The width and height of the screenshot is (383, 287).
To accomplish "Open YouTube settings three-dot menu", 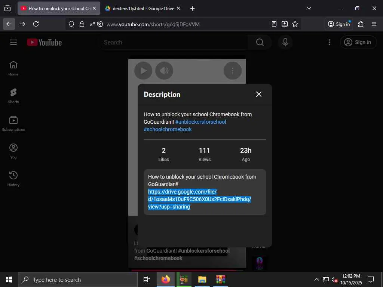I will (329, 42).
